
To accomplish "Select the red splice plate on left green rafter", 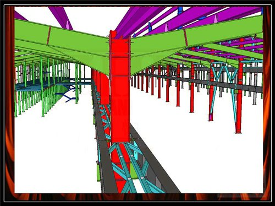I will click(48, 35).
